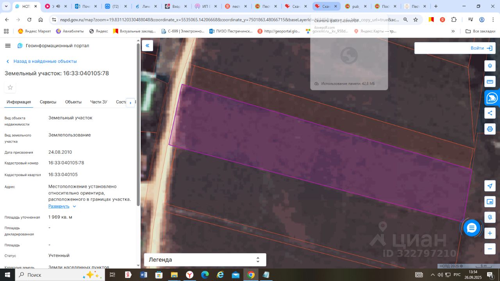The image size is (500, 281).
Task: Share the map via share icon
Action: 490,113
